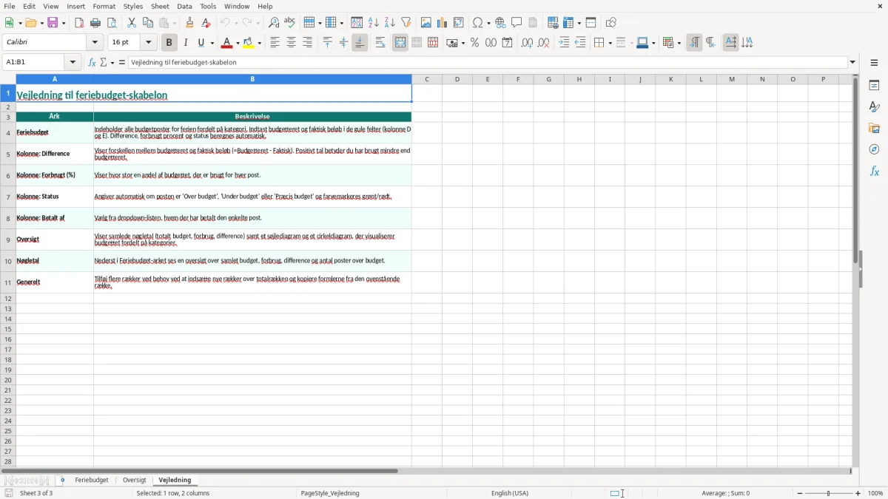Toggle Align Bottom vertical alignment
This screenshot has height=499, width=888.
point(360,43)
